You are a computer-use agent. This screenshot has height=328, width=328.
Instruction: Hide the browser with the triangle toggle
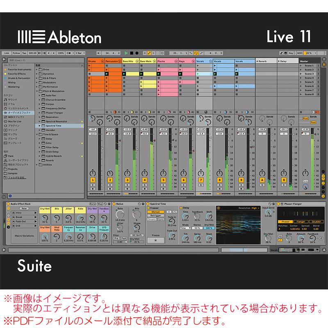(x=4, y=59)
